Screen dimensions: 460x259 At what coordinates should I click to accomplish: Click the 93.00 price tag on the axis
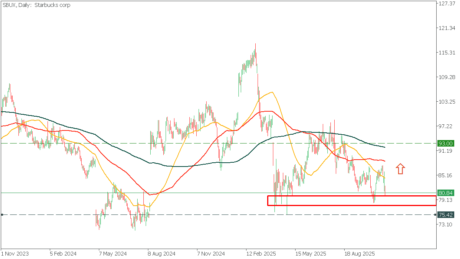445,144
